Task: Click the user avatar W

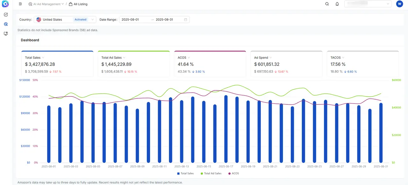Action: click(399, 4)
